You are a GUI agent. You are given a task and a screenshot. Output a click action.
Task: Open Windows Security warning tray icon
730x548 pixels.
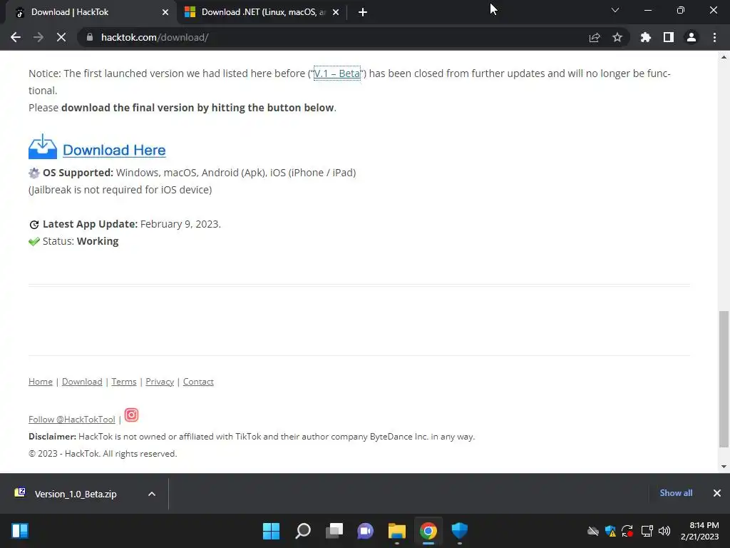[x=610, y=531]
